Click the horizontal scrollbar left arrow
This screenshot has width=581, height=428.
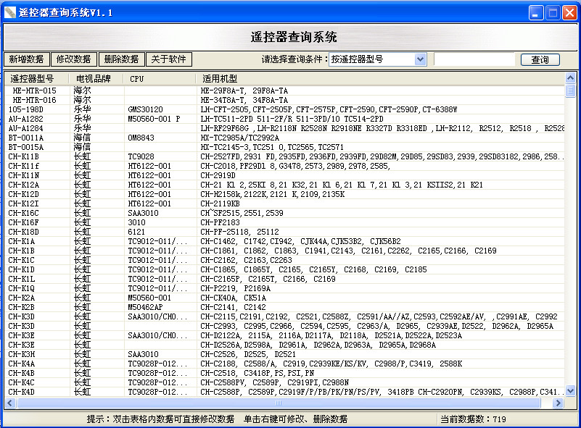pos(9,403)
